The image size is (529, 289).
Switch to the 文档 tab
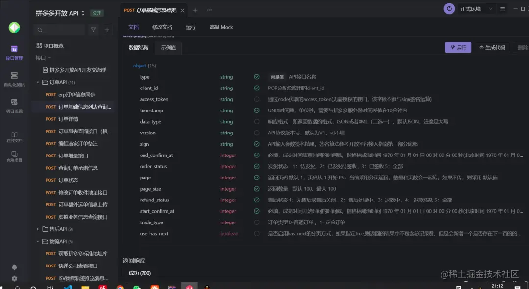133,27
